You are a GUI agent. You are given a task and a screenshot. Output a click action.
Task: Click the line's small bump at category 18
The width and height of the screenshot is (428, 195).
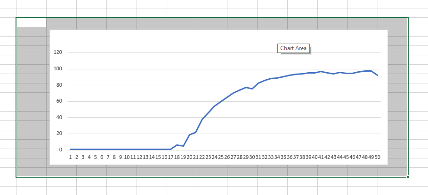point(177,145)
